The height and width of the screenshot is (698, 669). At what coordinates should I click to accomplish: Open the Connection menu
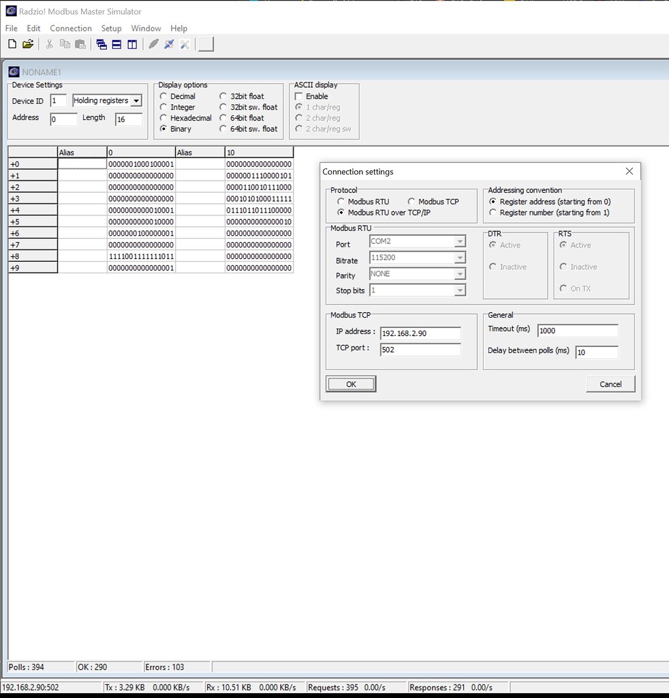coord(71,28)
